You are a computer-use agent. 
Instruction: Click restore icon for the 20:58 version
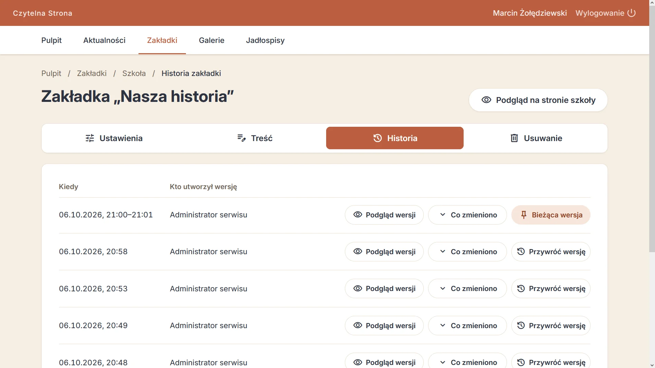(x=521, y=251)
